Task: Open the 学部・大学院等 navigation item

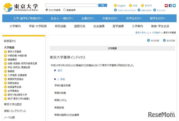Action: coord(38,26)
